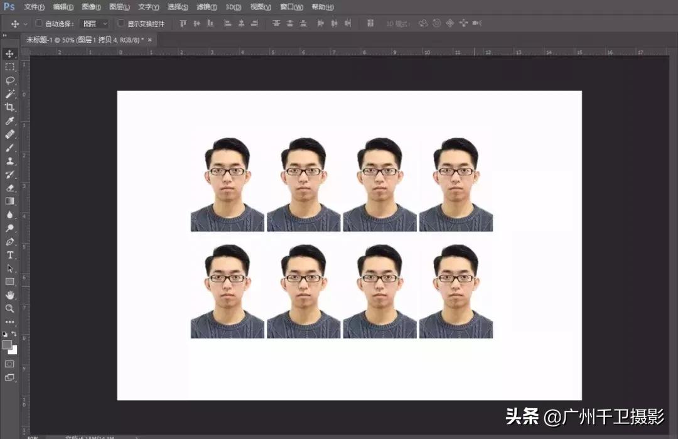Open the 自动选择 target dropdown showing 图层
The width and height of the screenshot is (678, 439).
coord(93,23)
